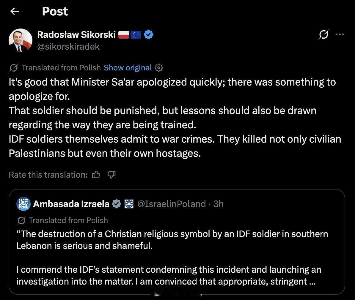Click Grok icon in quoted post translation label
Viewport: 355px width, 300px height.
coord(21,220)
